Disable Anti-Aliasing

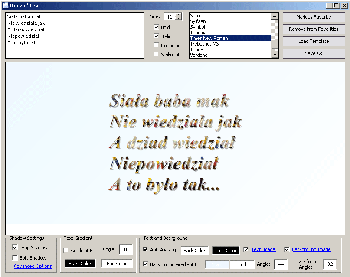click(x=145, y=250)
